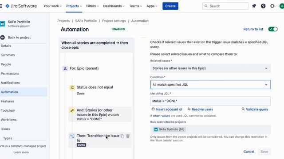Expand the Related issues dropdown
This screenshot has width=284, height=159.
coord(210,68)
